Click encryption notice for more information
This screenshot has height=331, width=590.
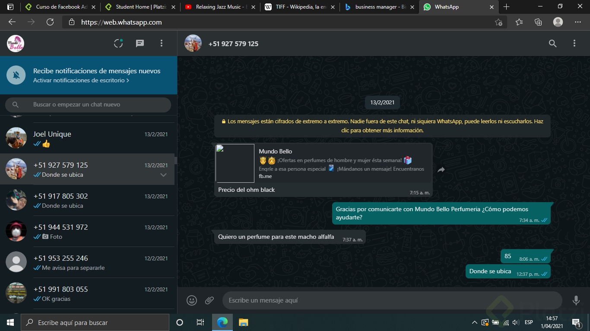[x=382, y=126]
